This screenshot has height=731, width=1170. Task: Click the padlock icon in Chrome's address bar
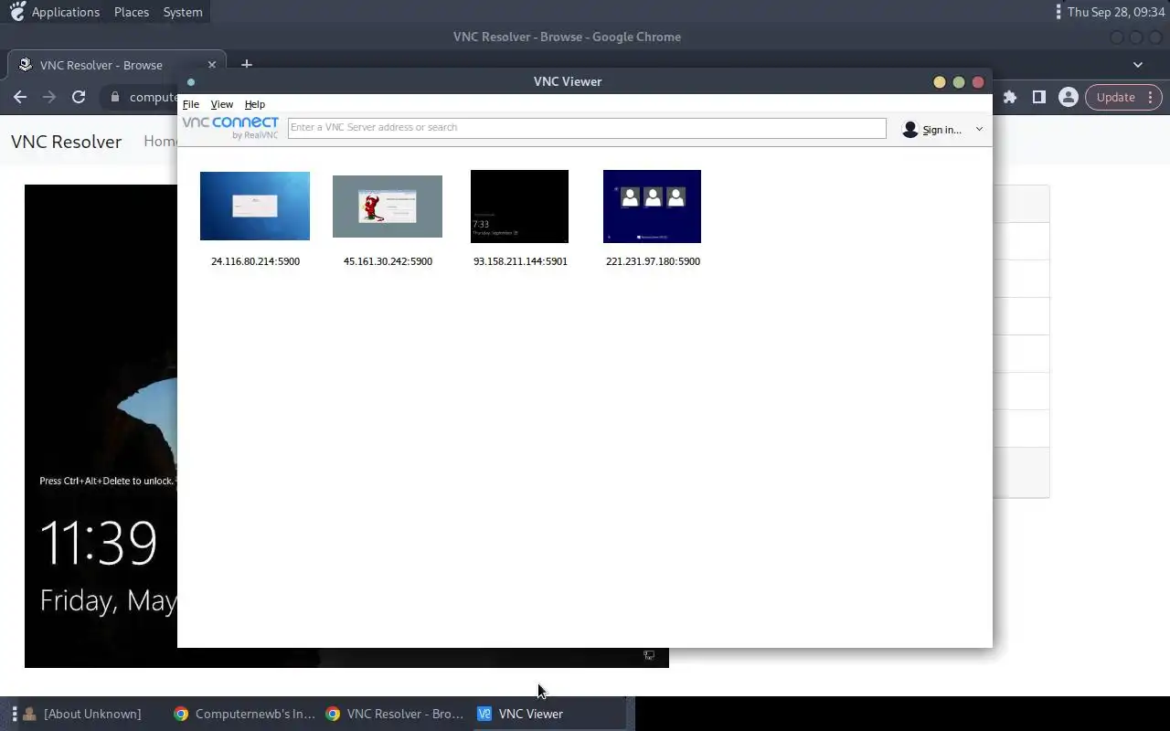pos(115,97)
